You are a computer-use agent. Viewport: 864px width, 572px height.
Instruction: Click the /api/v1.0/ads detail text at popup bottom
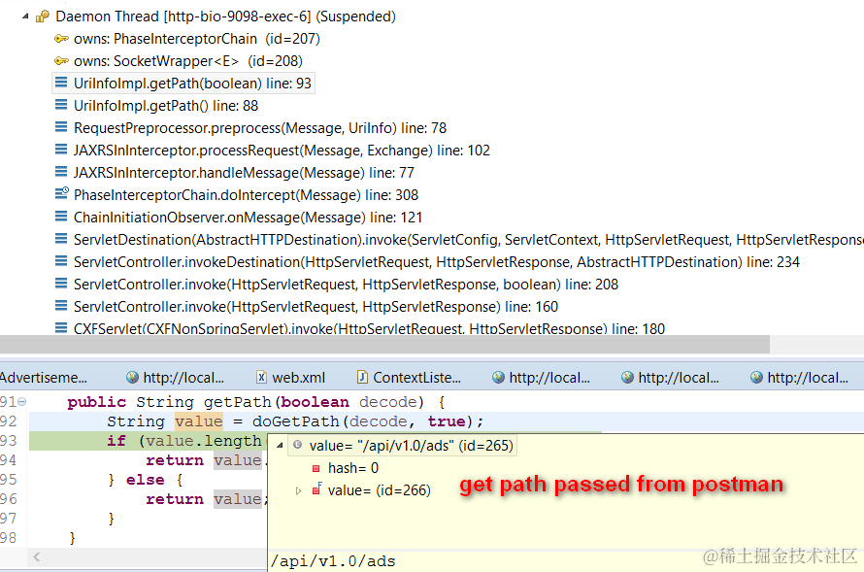(x=333, y=561)
